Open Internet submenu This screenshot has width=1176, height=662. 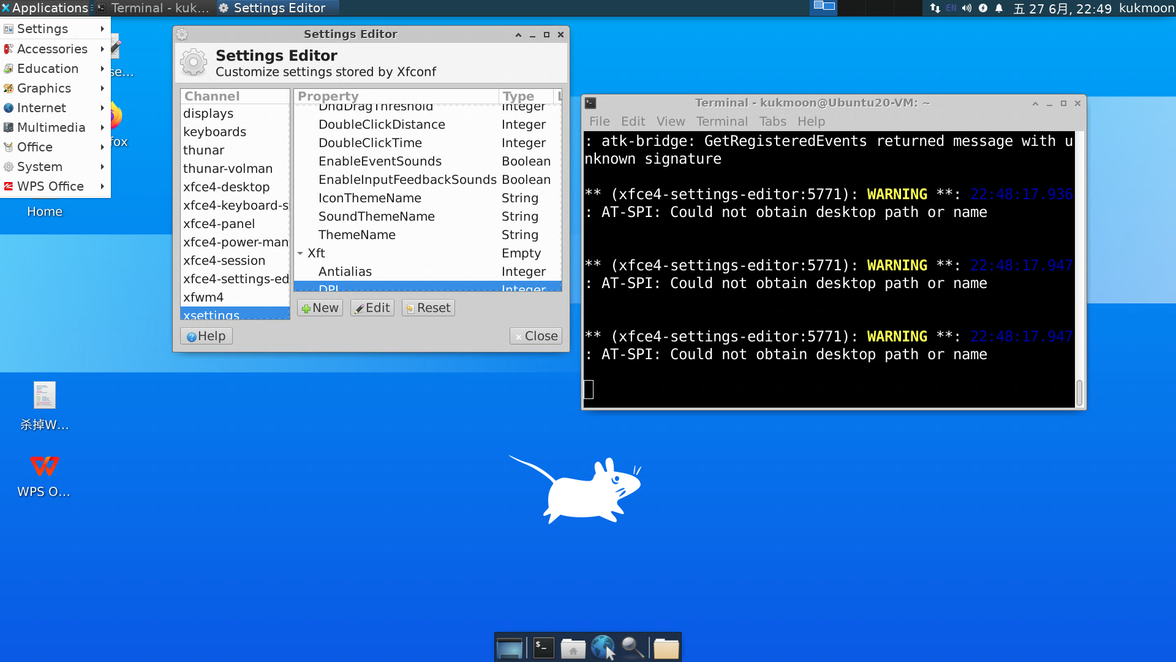[x=55, y=107]
